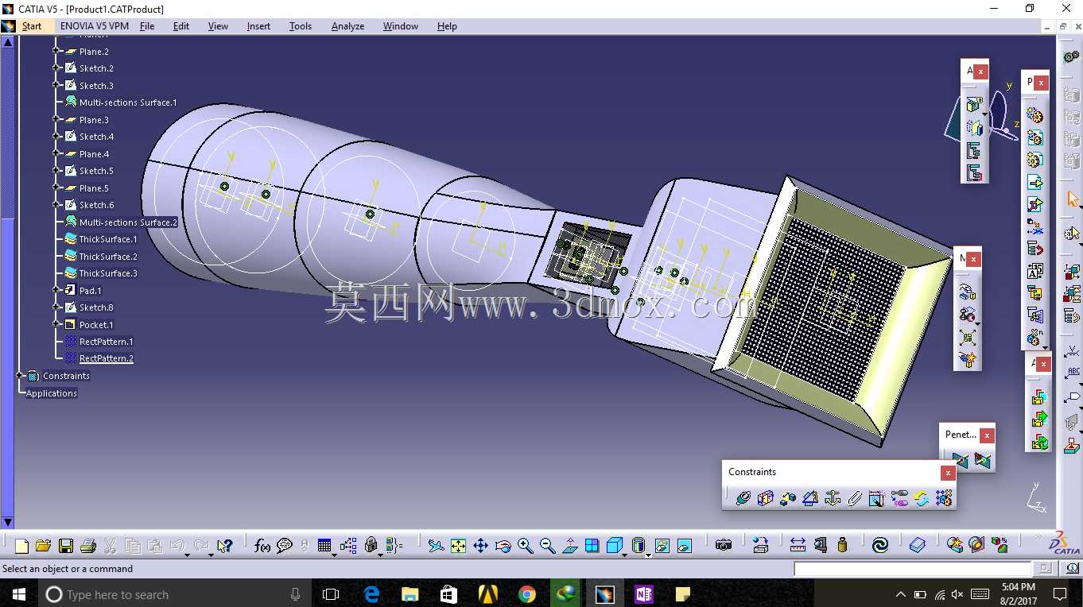This screenshot has width=1083, height=607.
Task: Click the Fix Together paperclip icon
Action: pos(855,498)
